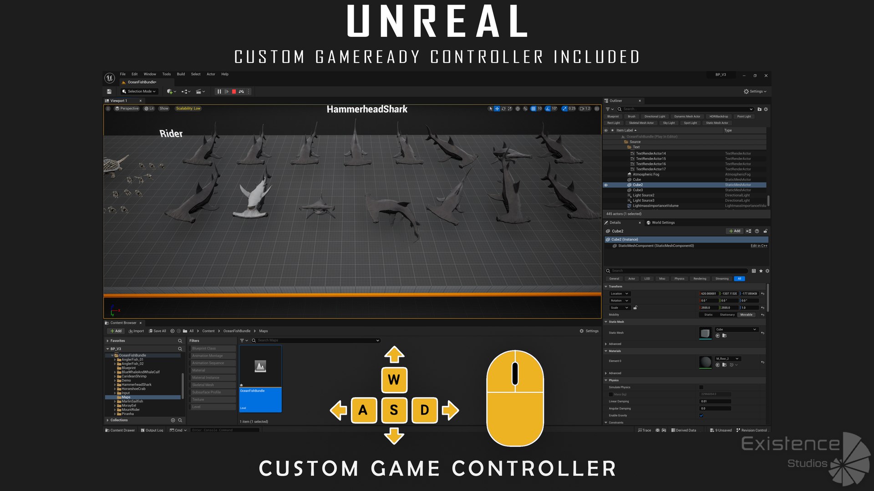Open the Actor menu
The height and width of the screenshot is (491, 874).
coord(211,74)
